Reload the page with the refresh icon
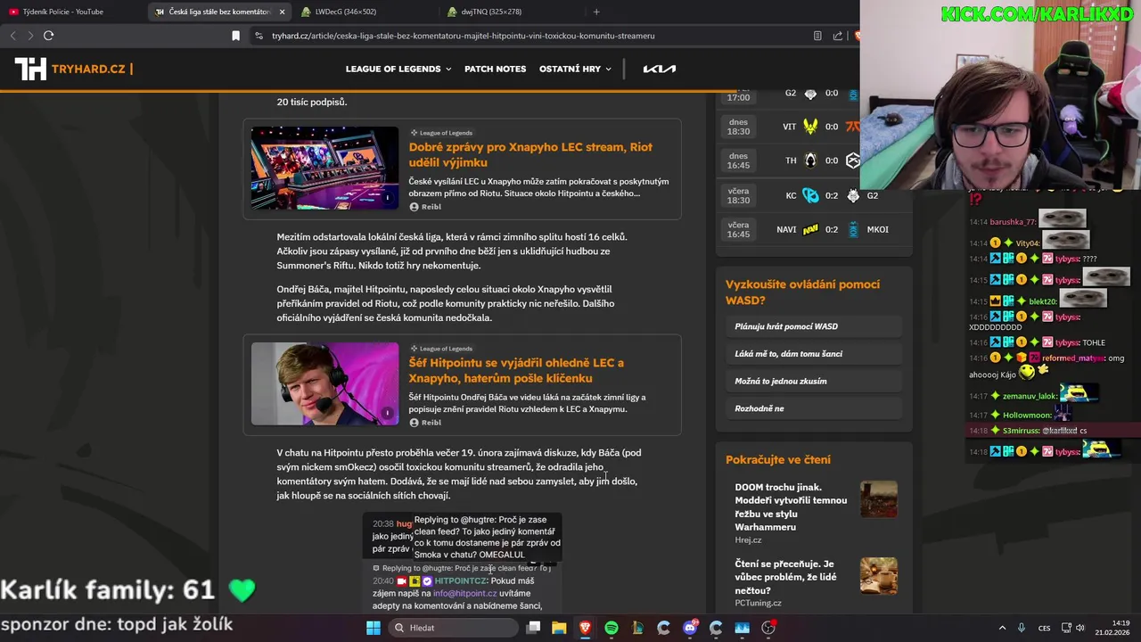Viewport: 1141px width, 642px height. [x=49, y=36]
